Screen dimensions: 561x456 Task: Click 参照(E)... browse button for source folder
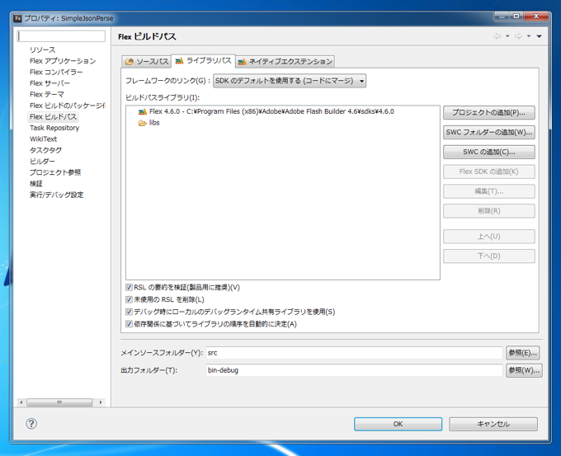[x=523, y=353]
